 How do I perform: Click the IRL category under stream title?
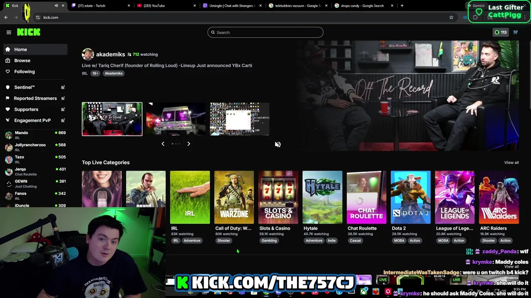(85, 73)
